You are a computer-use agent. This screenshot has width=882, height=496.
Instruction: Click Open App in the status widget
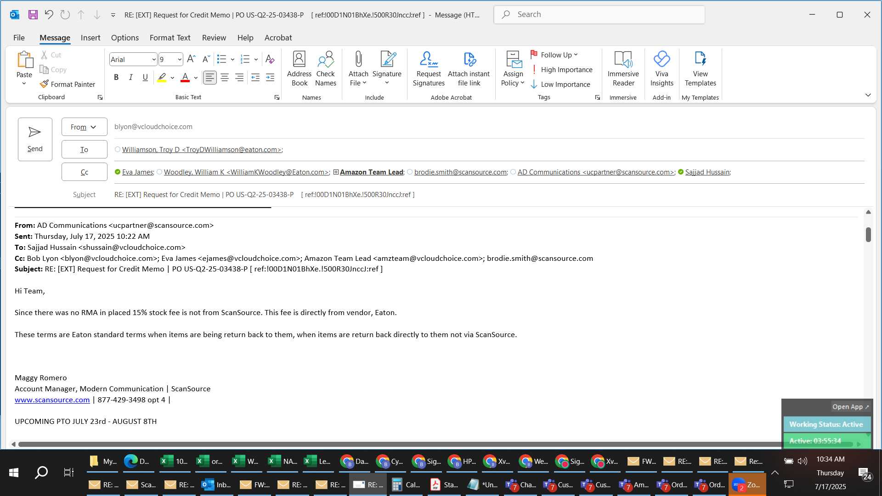tap(850, 407)
